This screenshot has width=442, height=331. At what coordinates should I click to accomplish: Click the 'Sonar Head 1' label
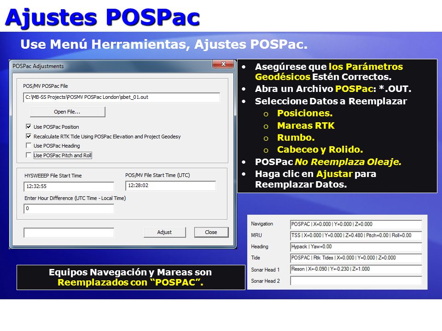(x=265, y=270)
